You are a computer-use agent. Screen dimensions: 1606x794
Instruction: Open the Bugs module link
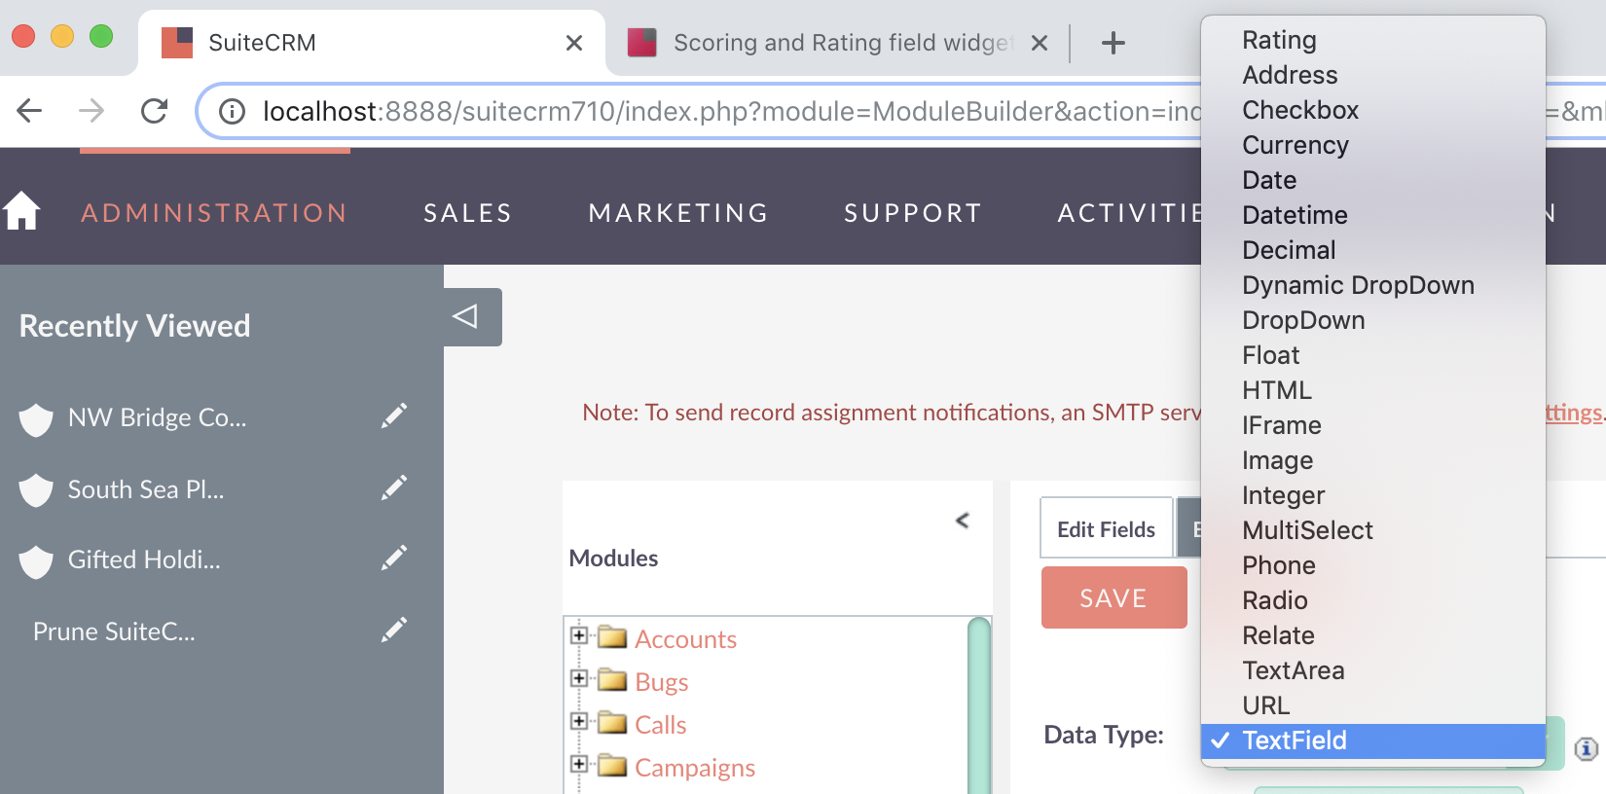(x=662, y=682)
